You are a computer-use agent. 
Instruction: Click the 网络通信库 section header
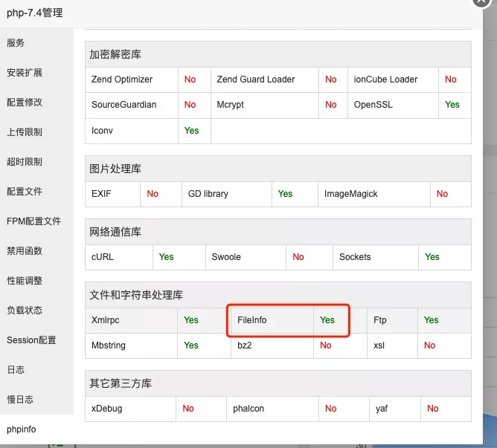point(278,232)
